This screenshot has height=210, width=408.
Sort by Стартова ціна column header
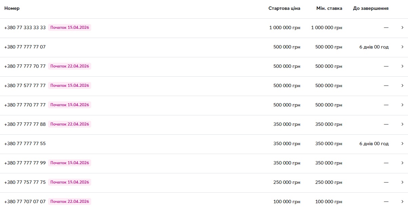pyautogui.click(x=284, y=8)
